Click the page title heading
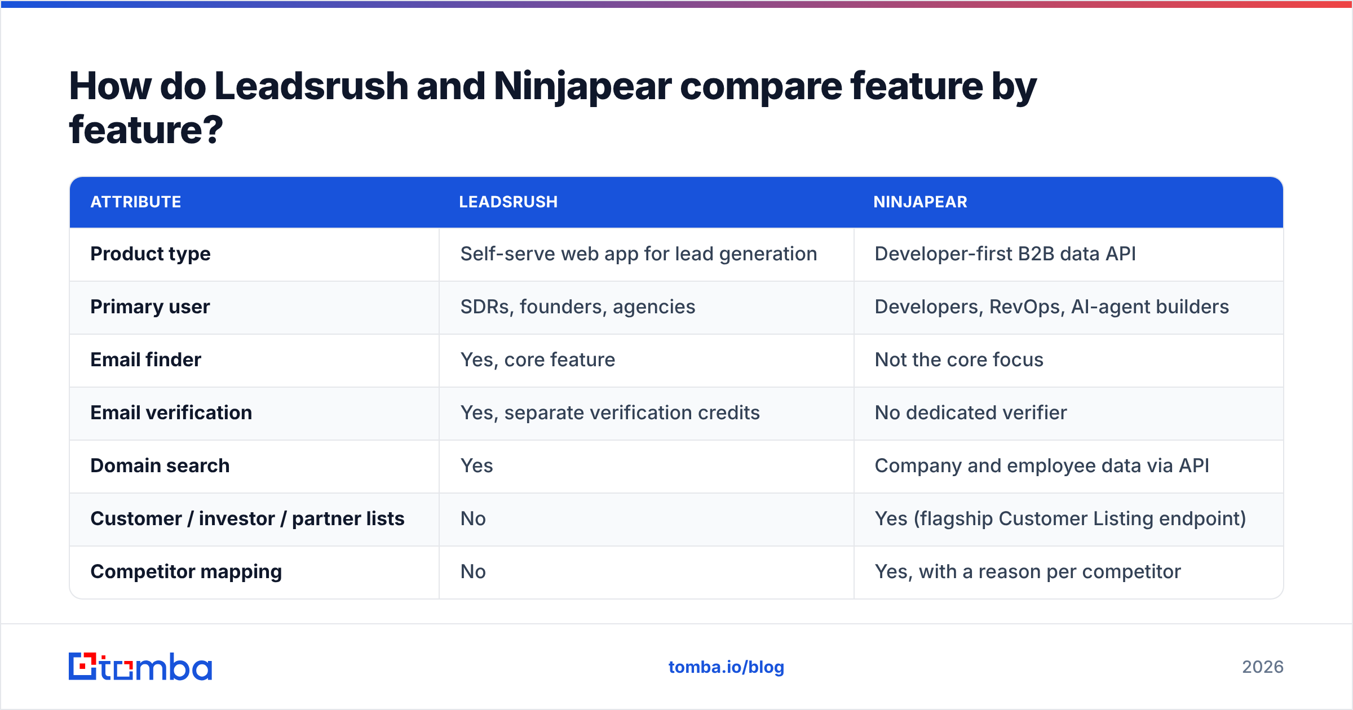Screen dimensions: 1353x710 pyautogui.click(x=552, y=108)
